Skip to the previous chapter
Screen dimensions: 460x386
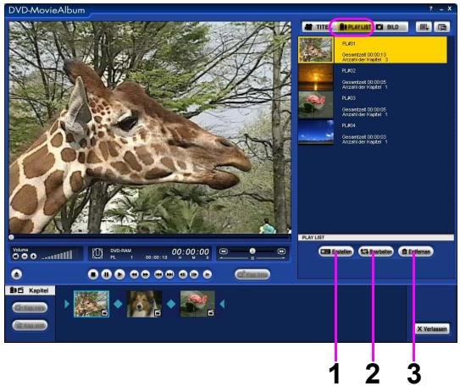[x=158, y=274]
